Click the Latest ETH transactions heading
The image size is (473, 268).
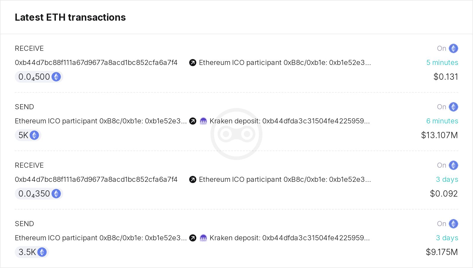coord(70,17)
